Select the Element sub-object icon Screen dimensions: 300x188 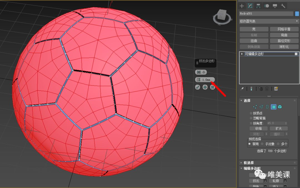280,107
